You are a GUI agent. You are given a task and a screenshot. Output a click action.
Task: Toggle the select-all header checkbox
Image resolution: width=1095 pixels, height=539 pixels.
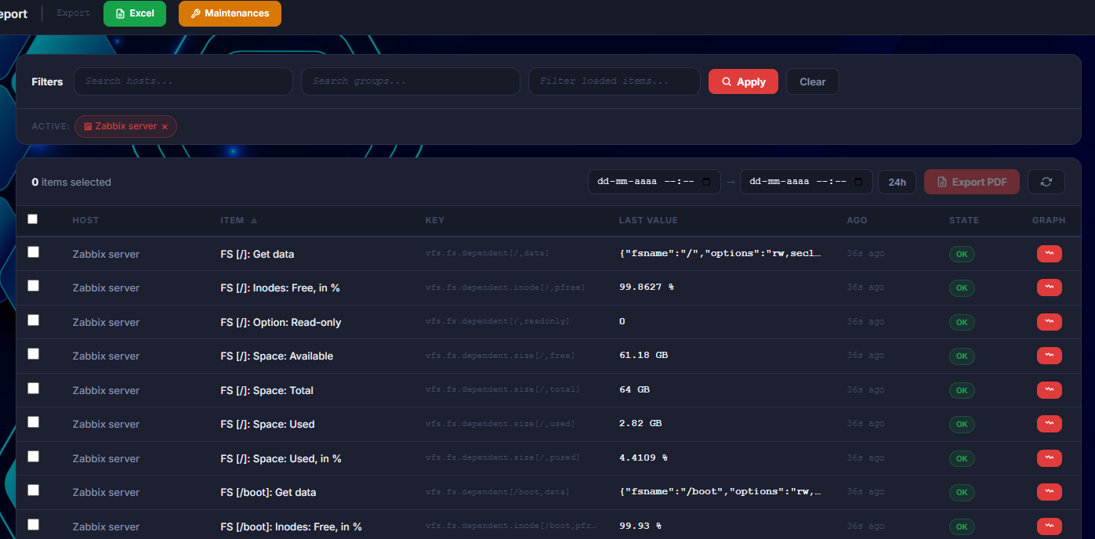click(x=33, y=219)
